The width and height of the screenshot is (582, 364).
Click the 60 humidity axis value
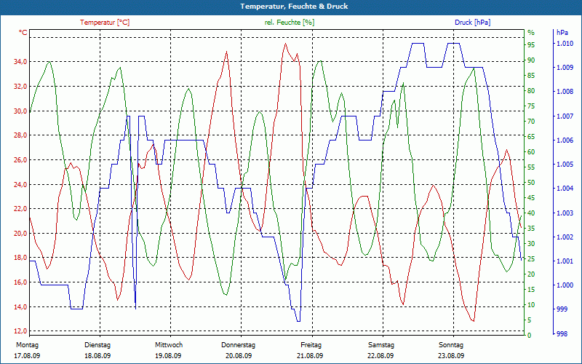click(x=531, y=152)
